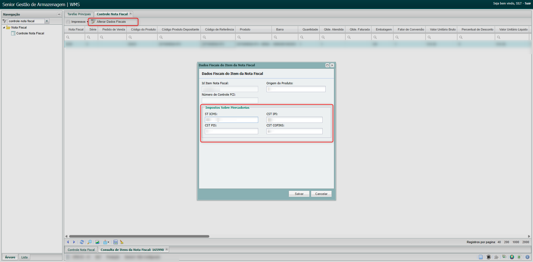Click Alterar Dados Fiscais toolbar button
Viewport: 533px width, 262px height.
pyautogui.click(x=111, y=22)
